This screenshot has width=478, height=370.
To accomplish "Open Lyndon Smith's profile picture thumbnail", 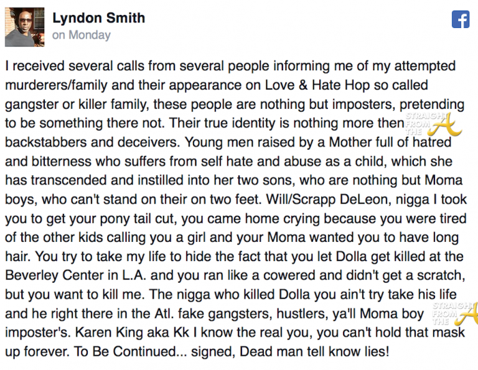I will point(24,27).
